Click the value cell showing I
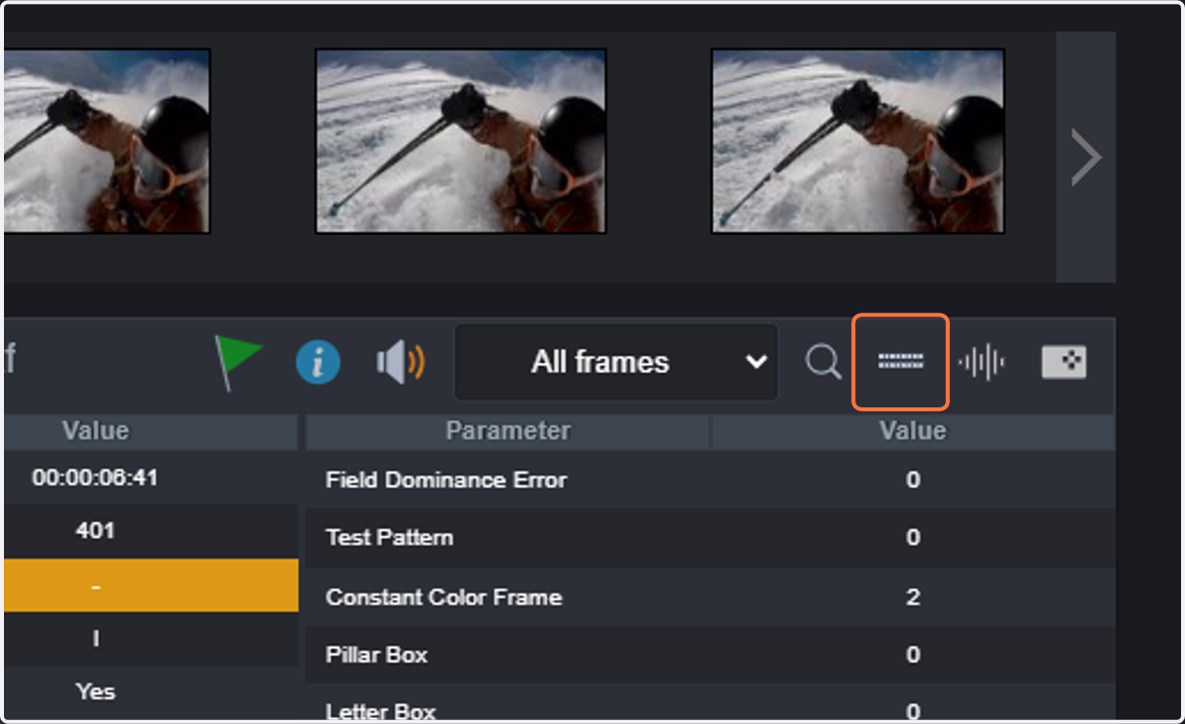Image resolution: width=1185 pixels, height=724 pixels. click(95, 639)
